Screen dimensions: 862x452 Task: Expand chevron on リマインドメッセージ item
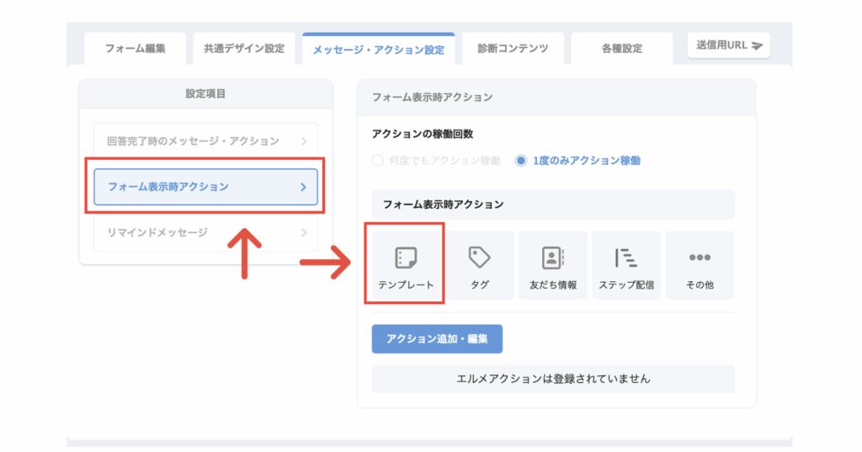pyautogui.click(x=304, y=232)
